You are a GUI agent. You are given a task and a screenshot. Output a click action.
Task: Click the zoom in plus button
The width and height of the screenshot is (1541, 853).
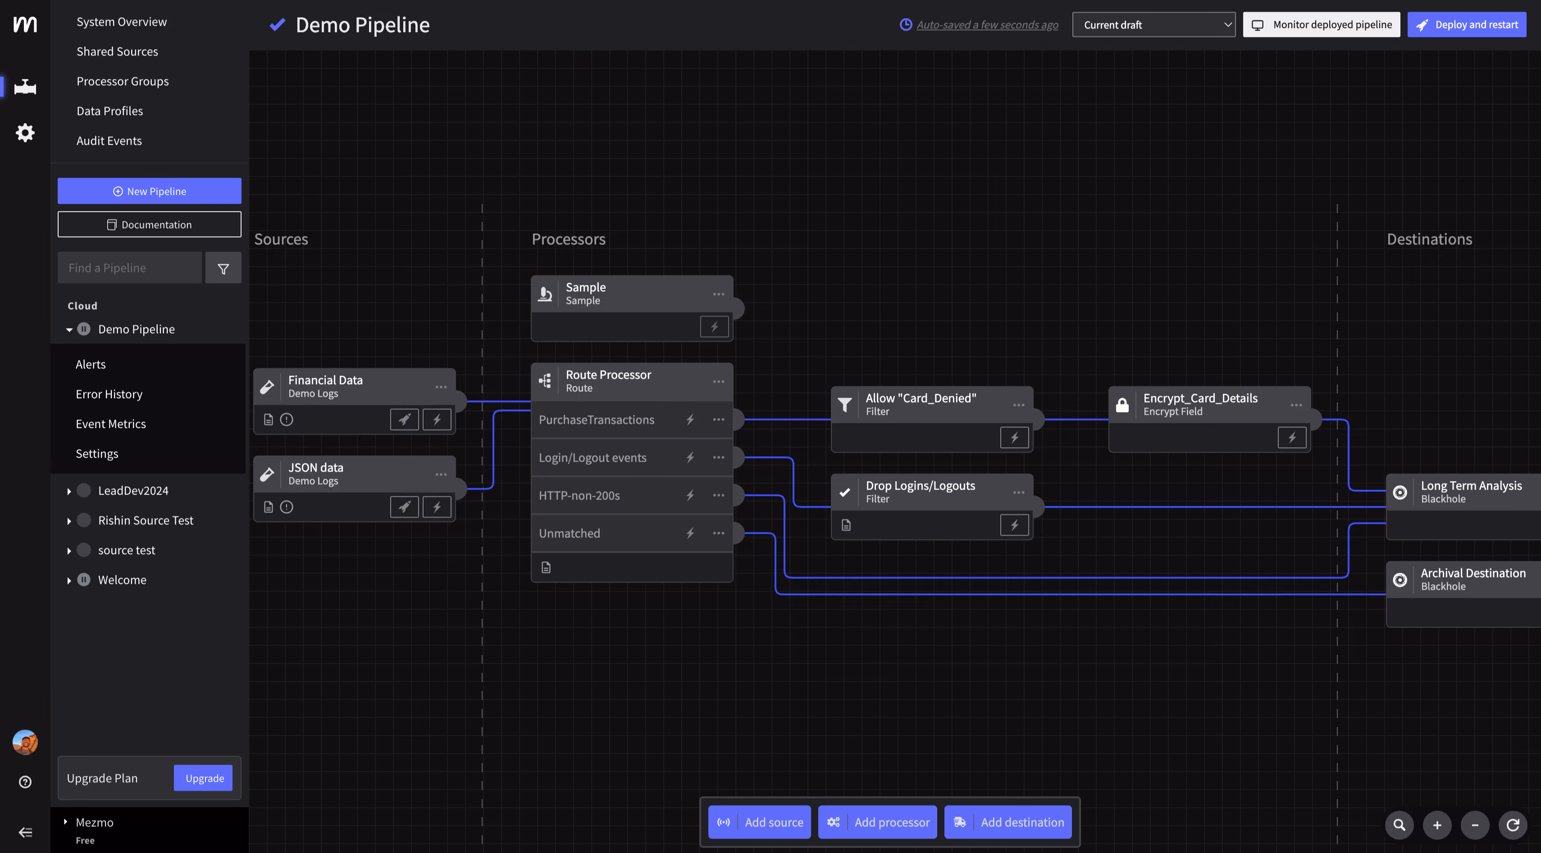point(1437,825)
